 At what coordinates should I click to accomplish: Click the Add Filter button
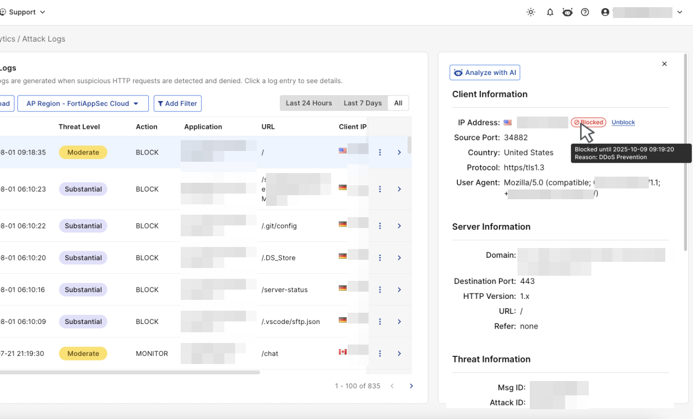[x=178, y=103]
